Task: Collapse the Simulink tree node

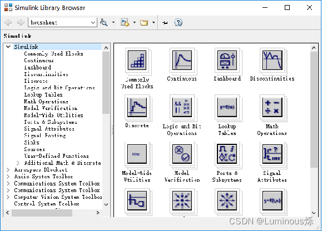Action: pos(8,47)
